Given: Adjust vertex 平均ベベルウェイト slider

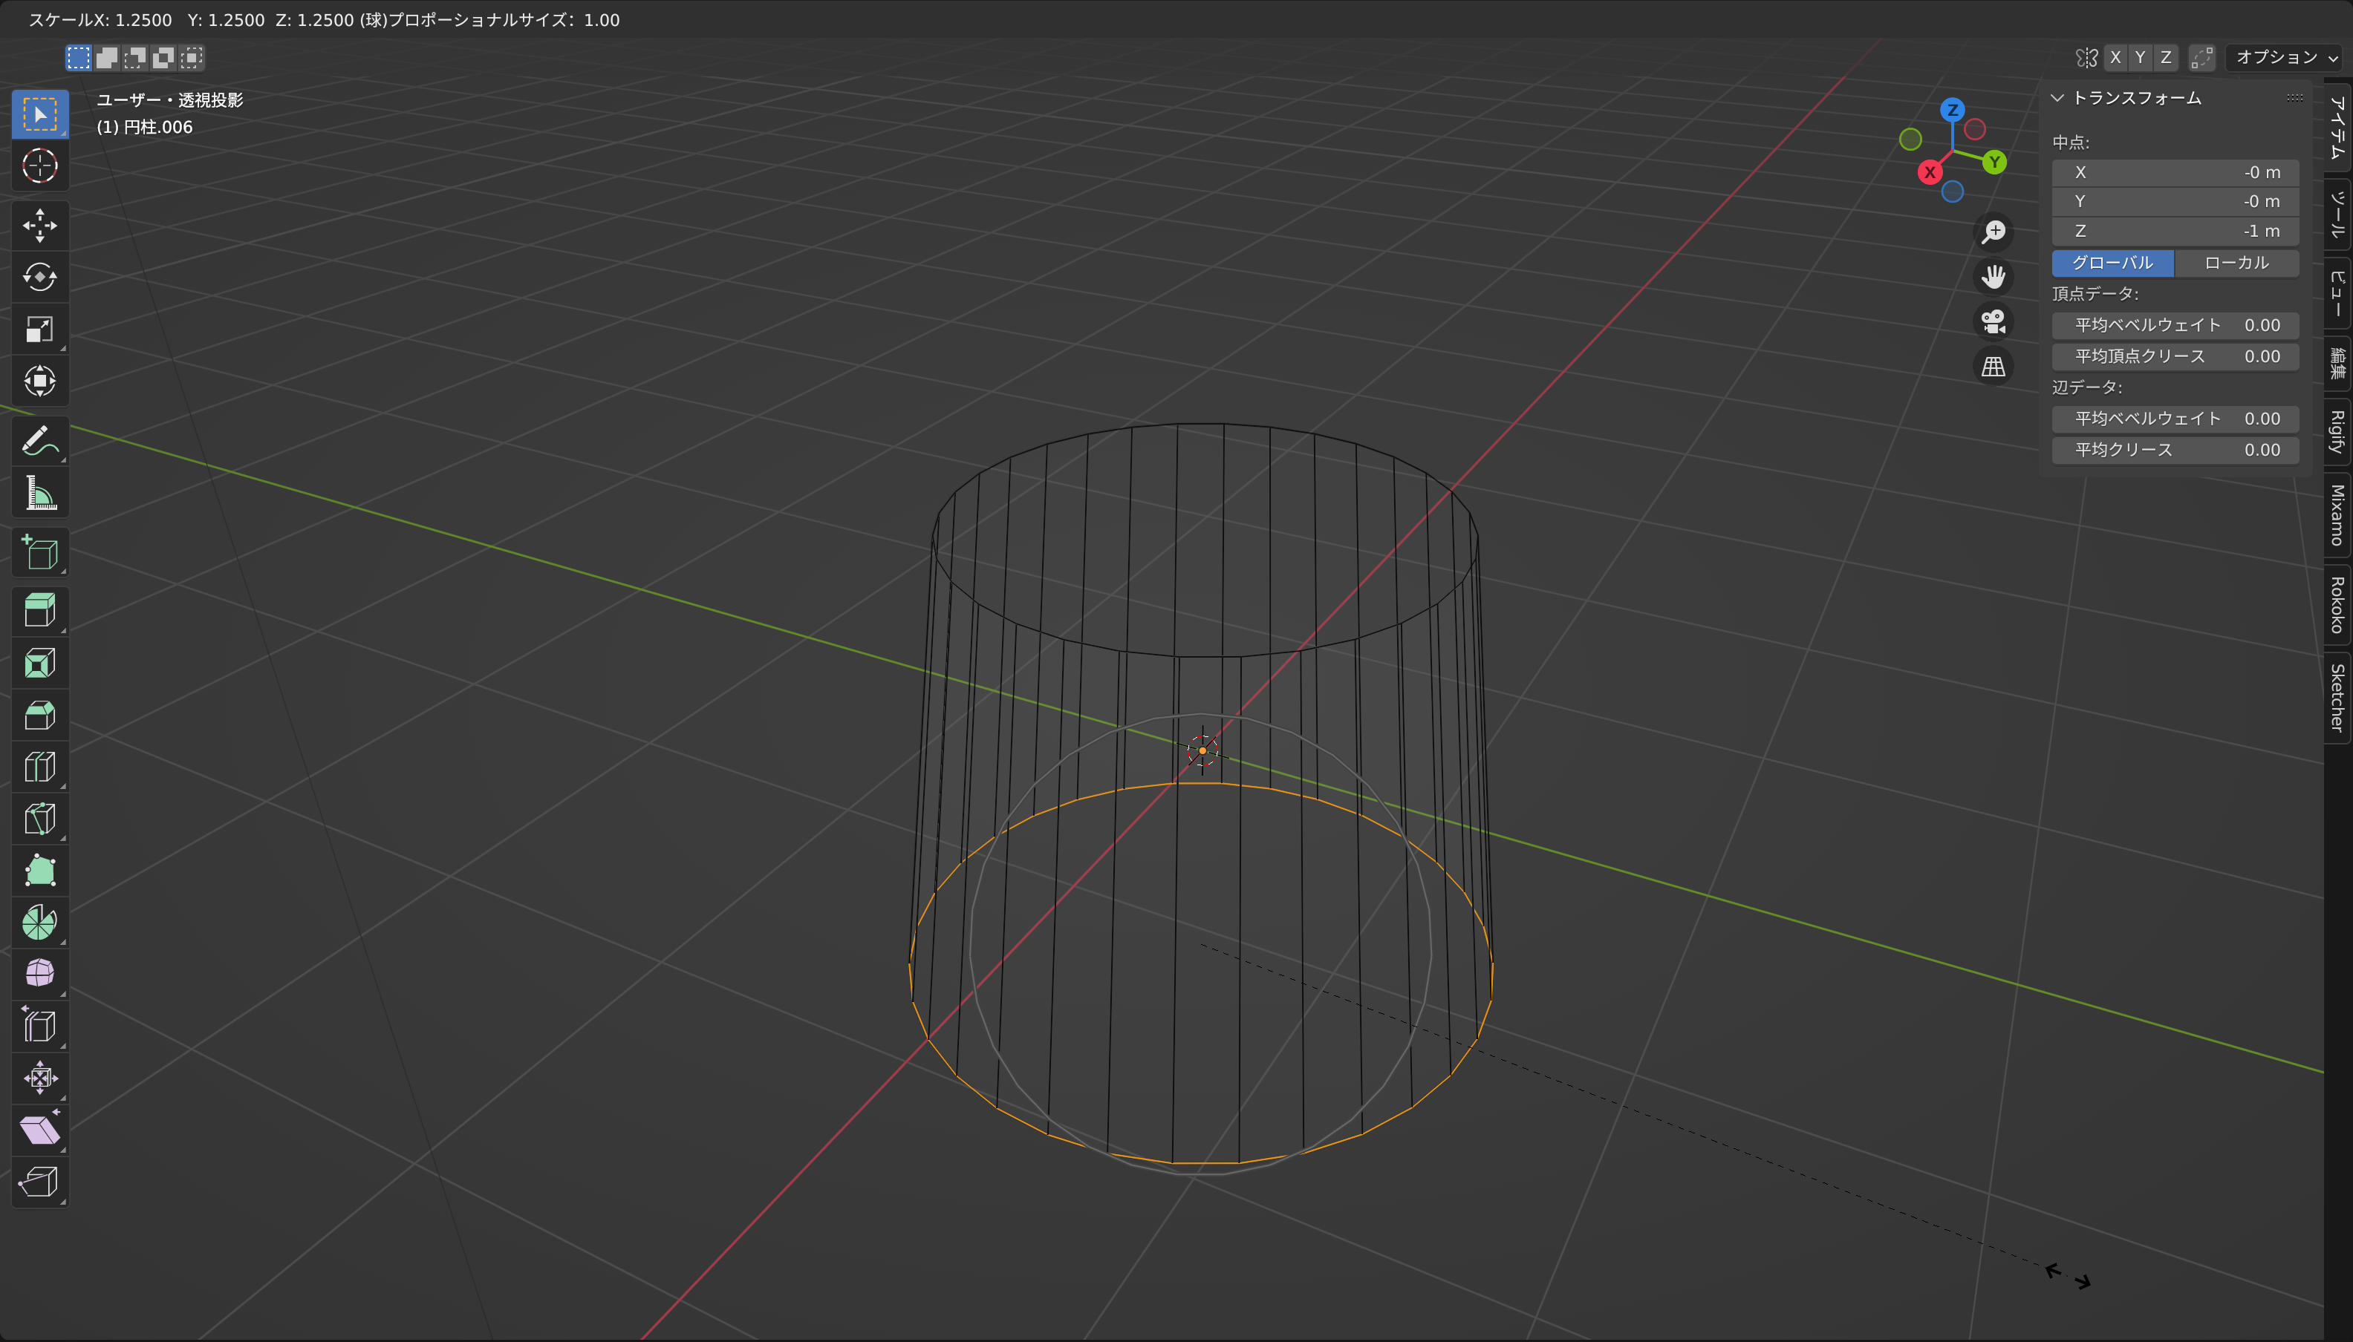Looking at the screenshot, I should [2175, 325].
